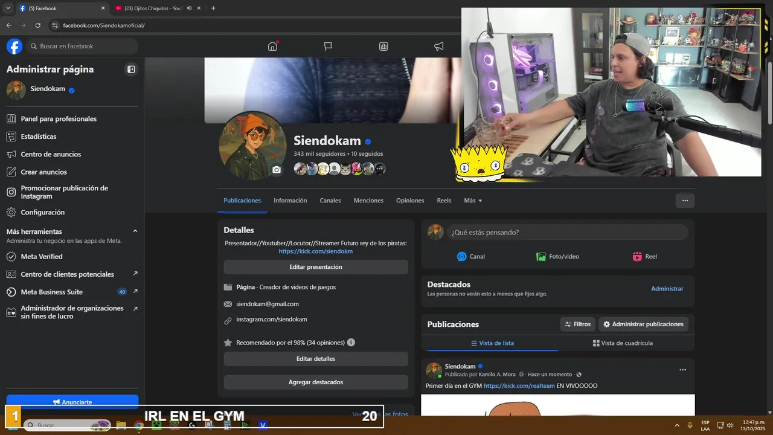773x435 pixels.
Task: Close the Facebook browser tab
Action: 103,8
